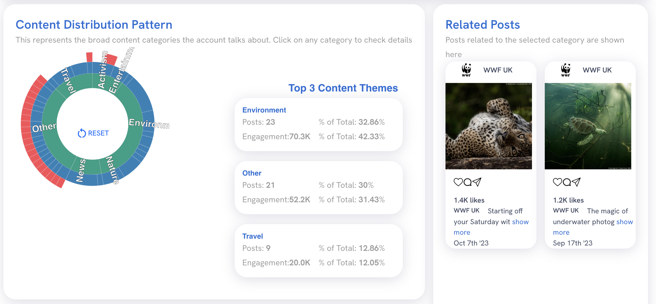Screen dimensions: 656x304
Task: Click the leopard photo thumbnail
Action: tap(489, 125)
